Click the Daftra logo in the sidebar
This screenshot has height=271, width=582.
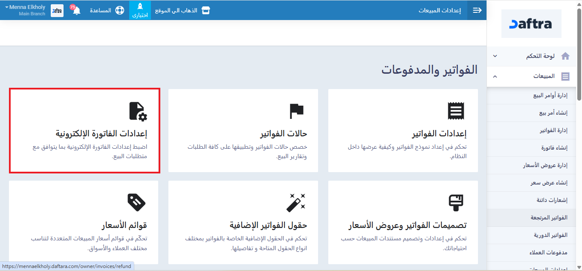coord(531,24)
